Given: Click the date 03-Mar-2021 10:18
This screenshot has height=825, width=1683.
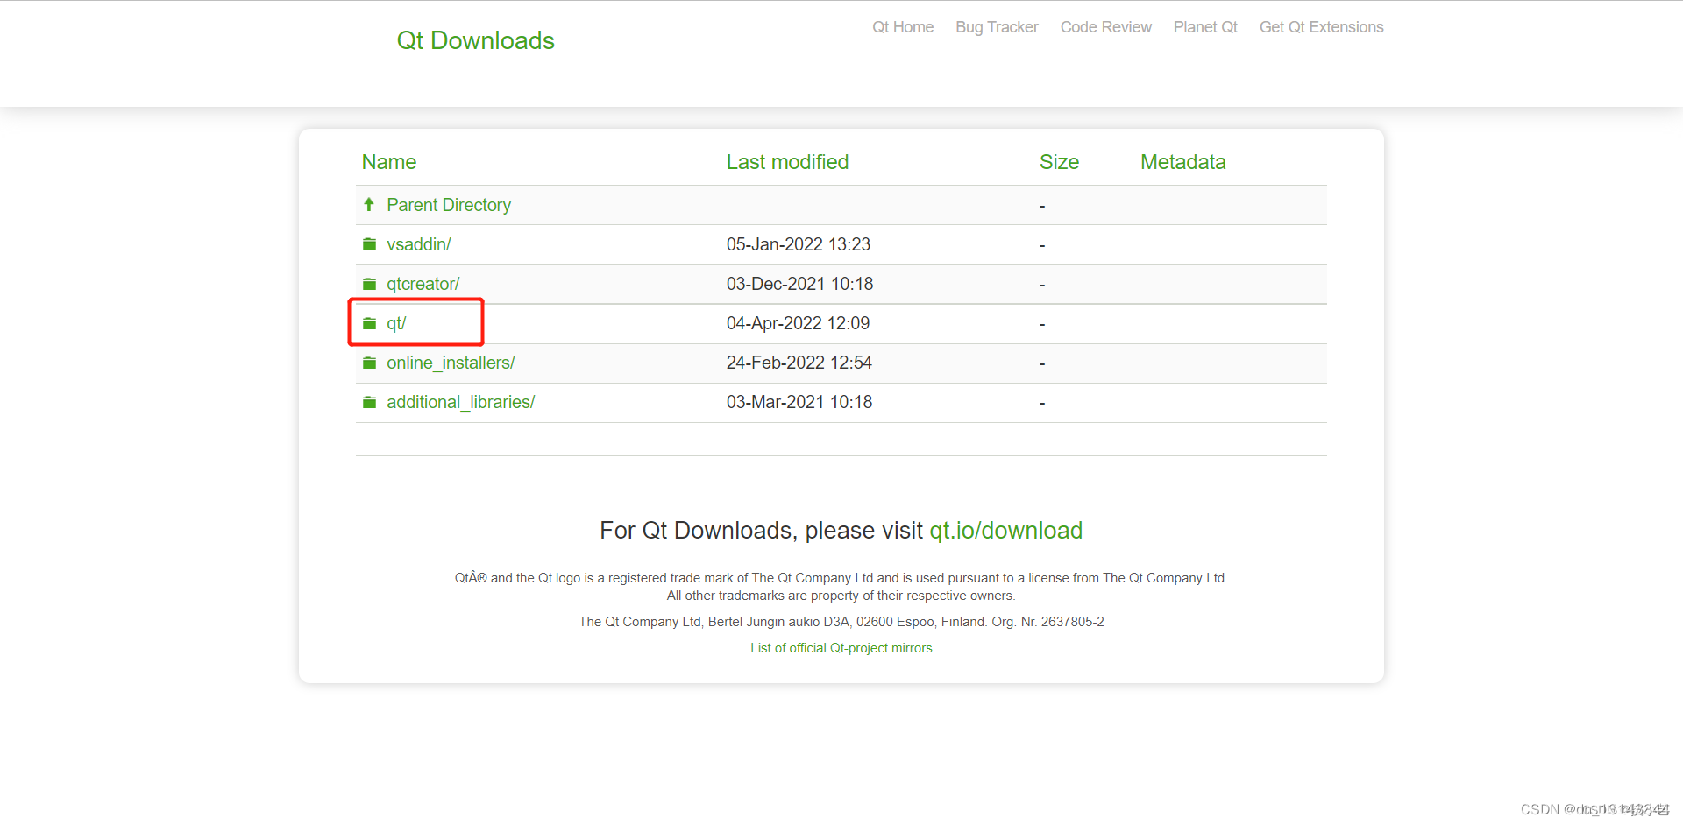Looking at the screenshot, I should click(799, 402).
